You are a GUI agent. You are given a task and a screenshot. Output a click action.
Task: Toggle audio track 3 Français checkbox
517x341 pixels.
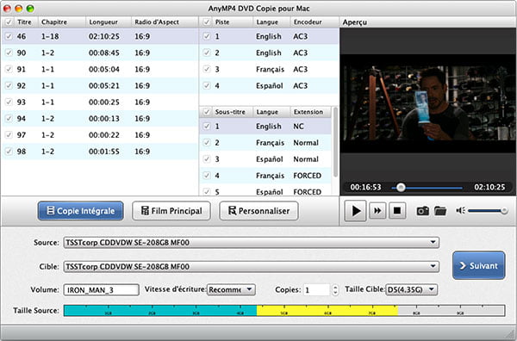point(207,69)
